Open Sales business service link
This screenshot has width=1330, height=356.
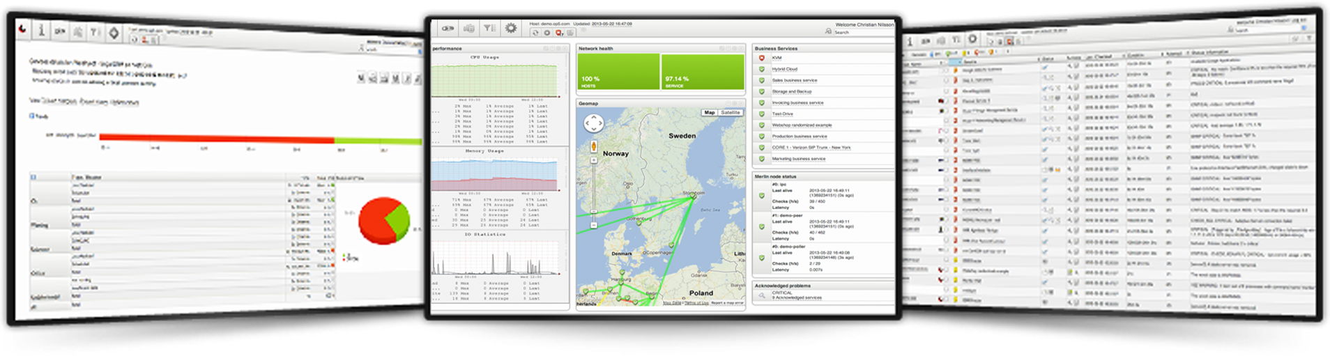pyautogui.click(x=795, y=80)
